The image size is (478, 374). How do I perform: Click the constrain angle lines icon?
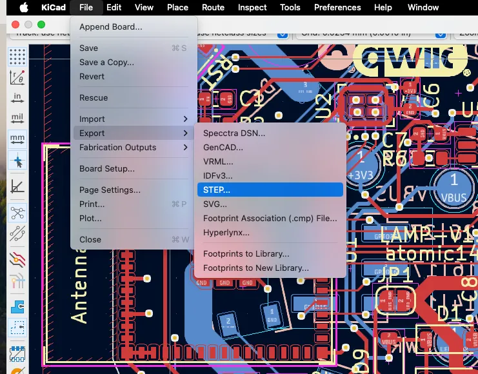pyautogui.click(x=17, y=187)
